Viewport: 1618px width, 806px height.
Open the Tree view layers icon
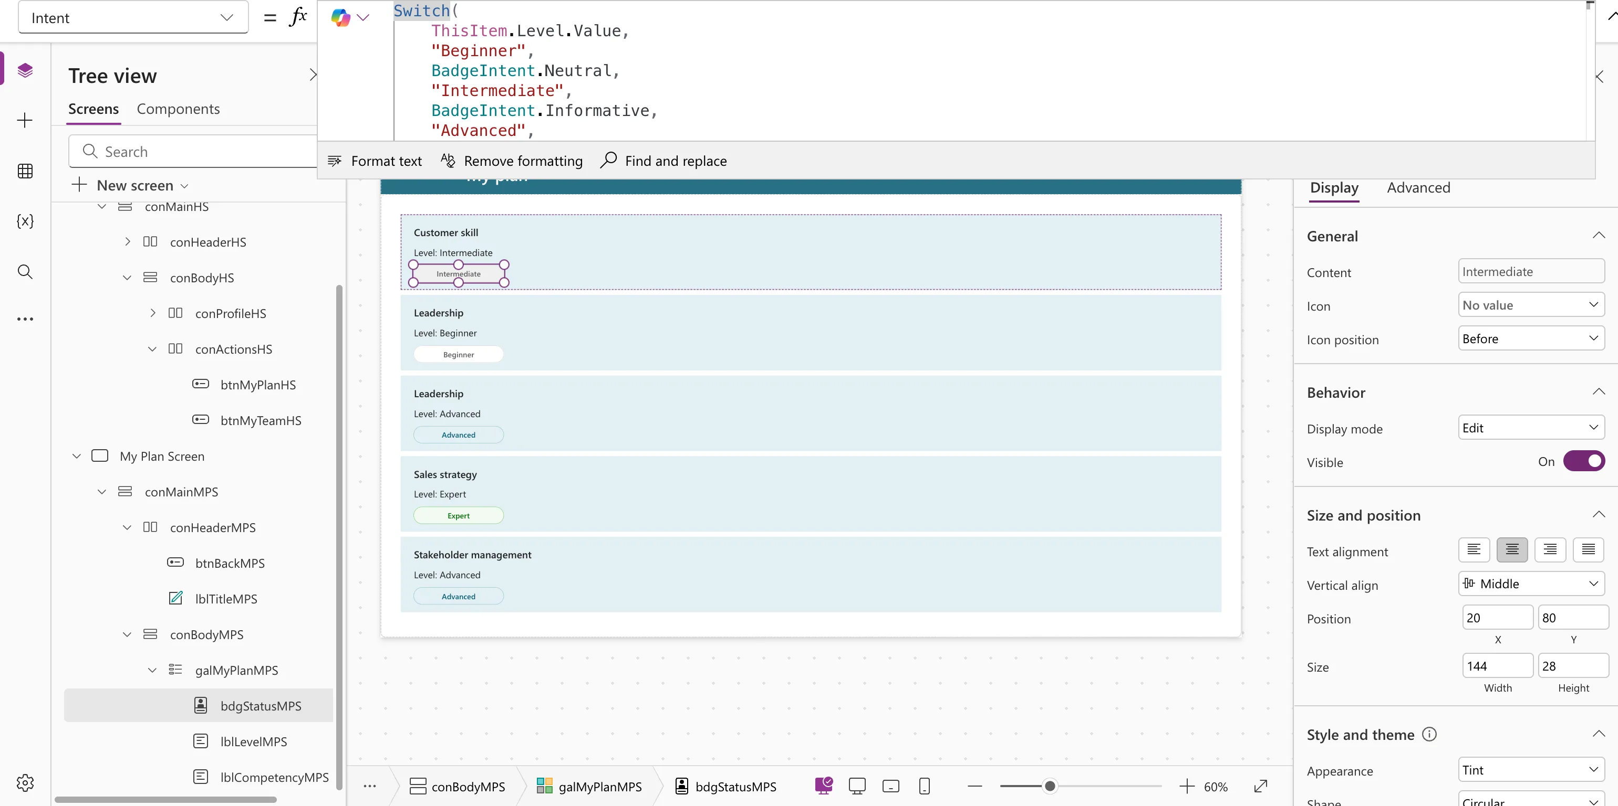25,70
